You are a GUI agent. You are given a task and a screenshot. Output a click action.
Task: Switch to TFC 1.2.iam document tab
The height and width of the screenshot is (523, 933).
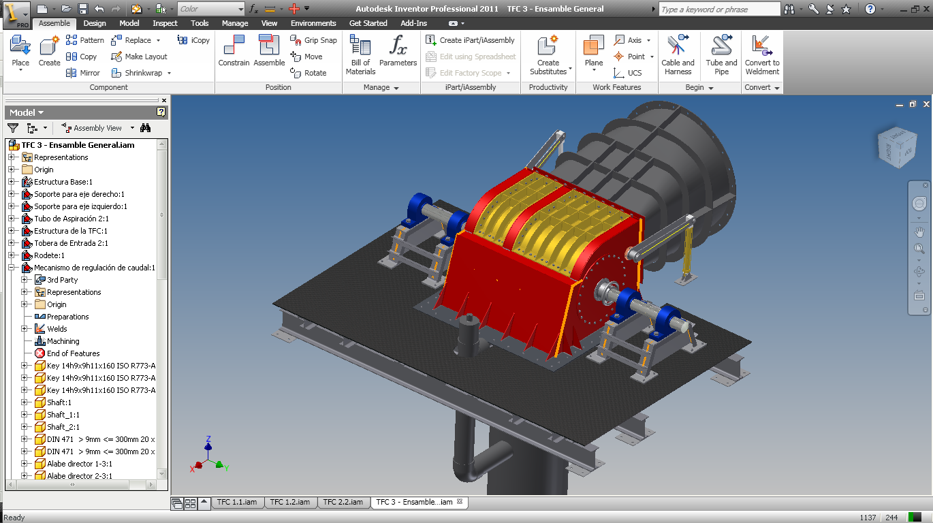tap(290, 502)
